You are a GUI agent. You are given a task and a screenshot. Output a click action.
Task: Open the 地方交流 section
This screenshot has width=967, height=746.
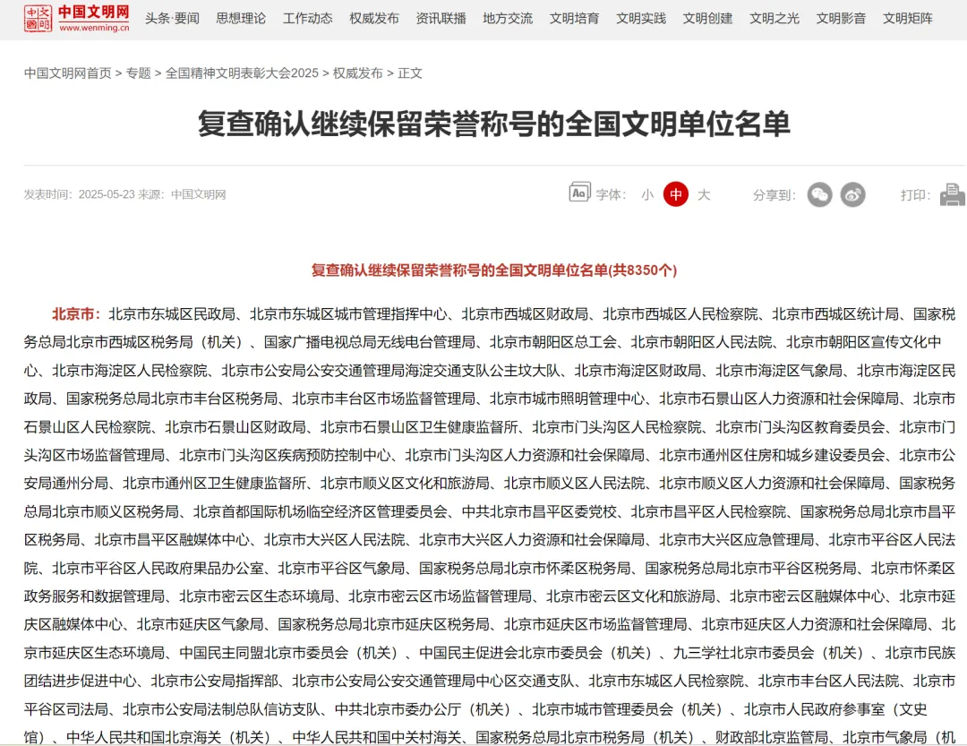pos(507,19)
